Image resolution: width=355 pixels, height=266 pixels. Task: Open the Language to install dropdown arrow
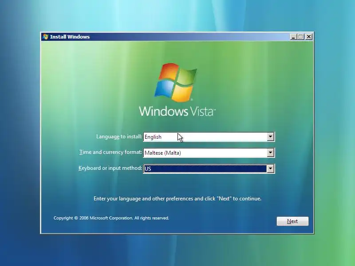coord(270,137)
